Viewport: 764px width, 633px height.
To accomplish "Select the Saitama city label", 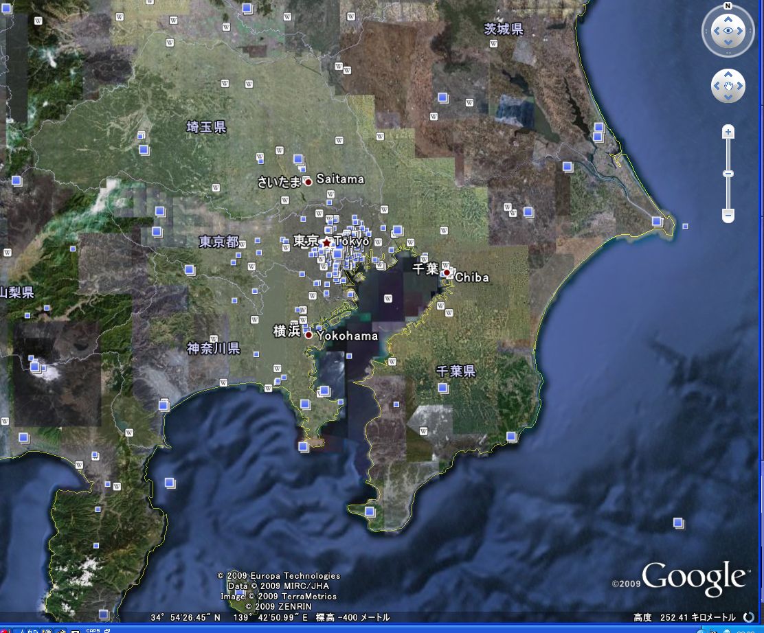I will tap(340, 179).
